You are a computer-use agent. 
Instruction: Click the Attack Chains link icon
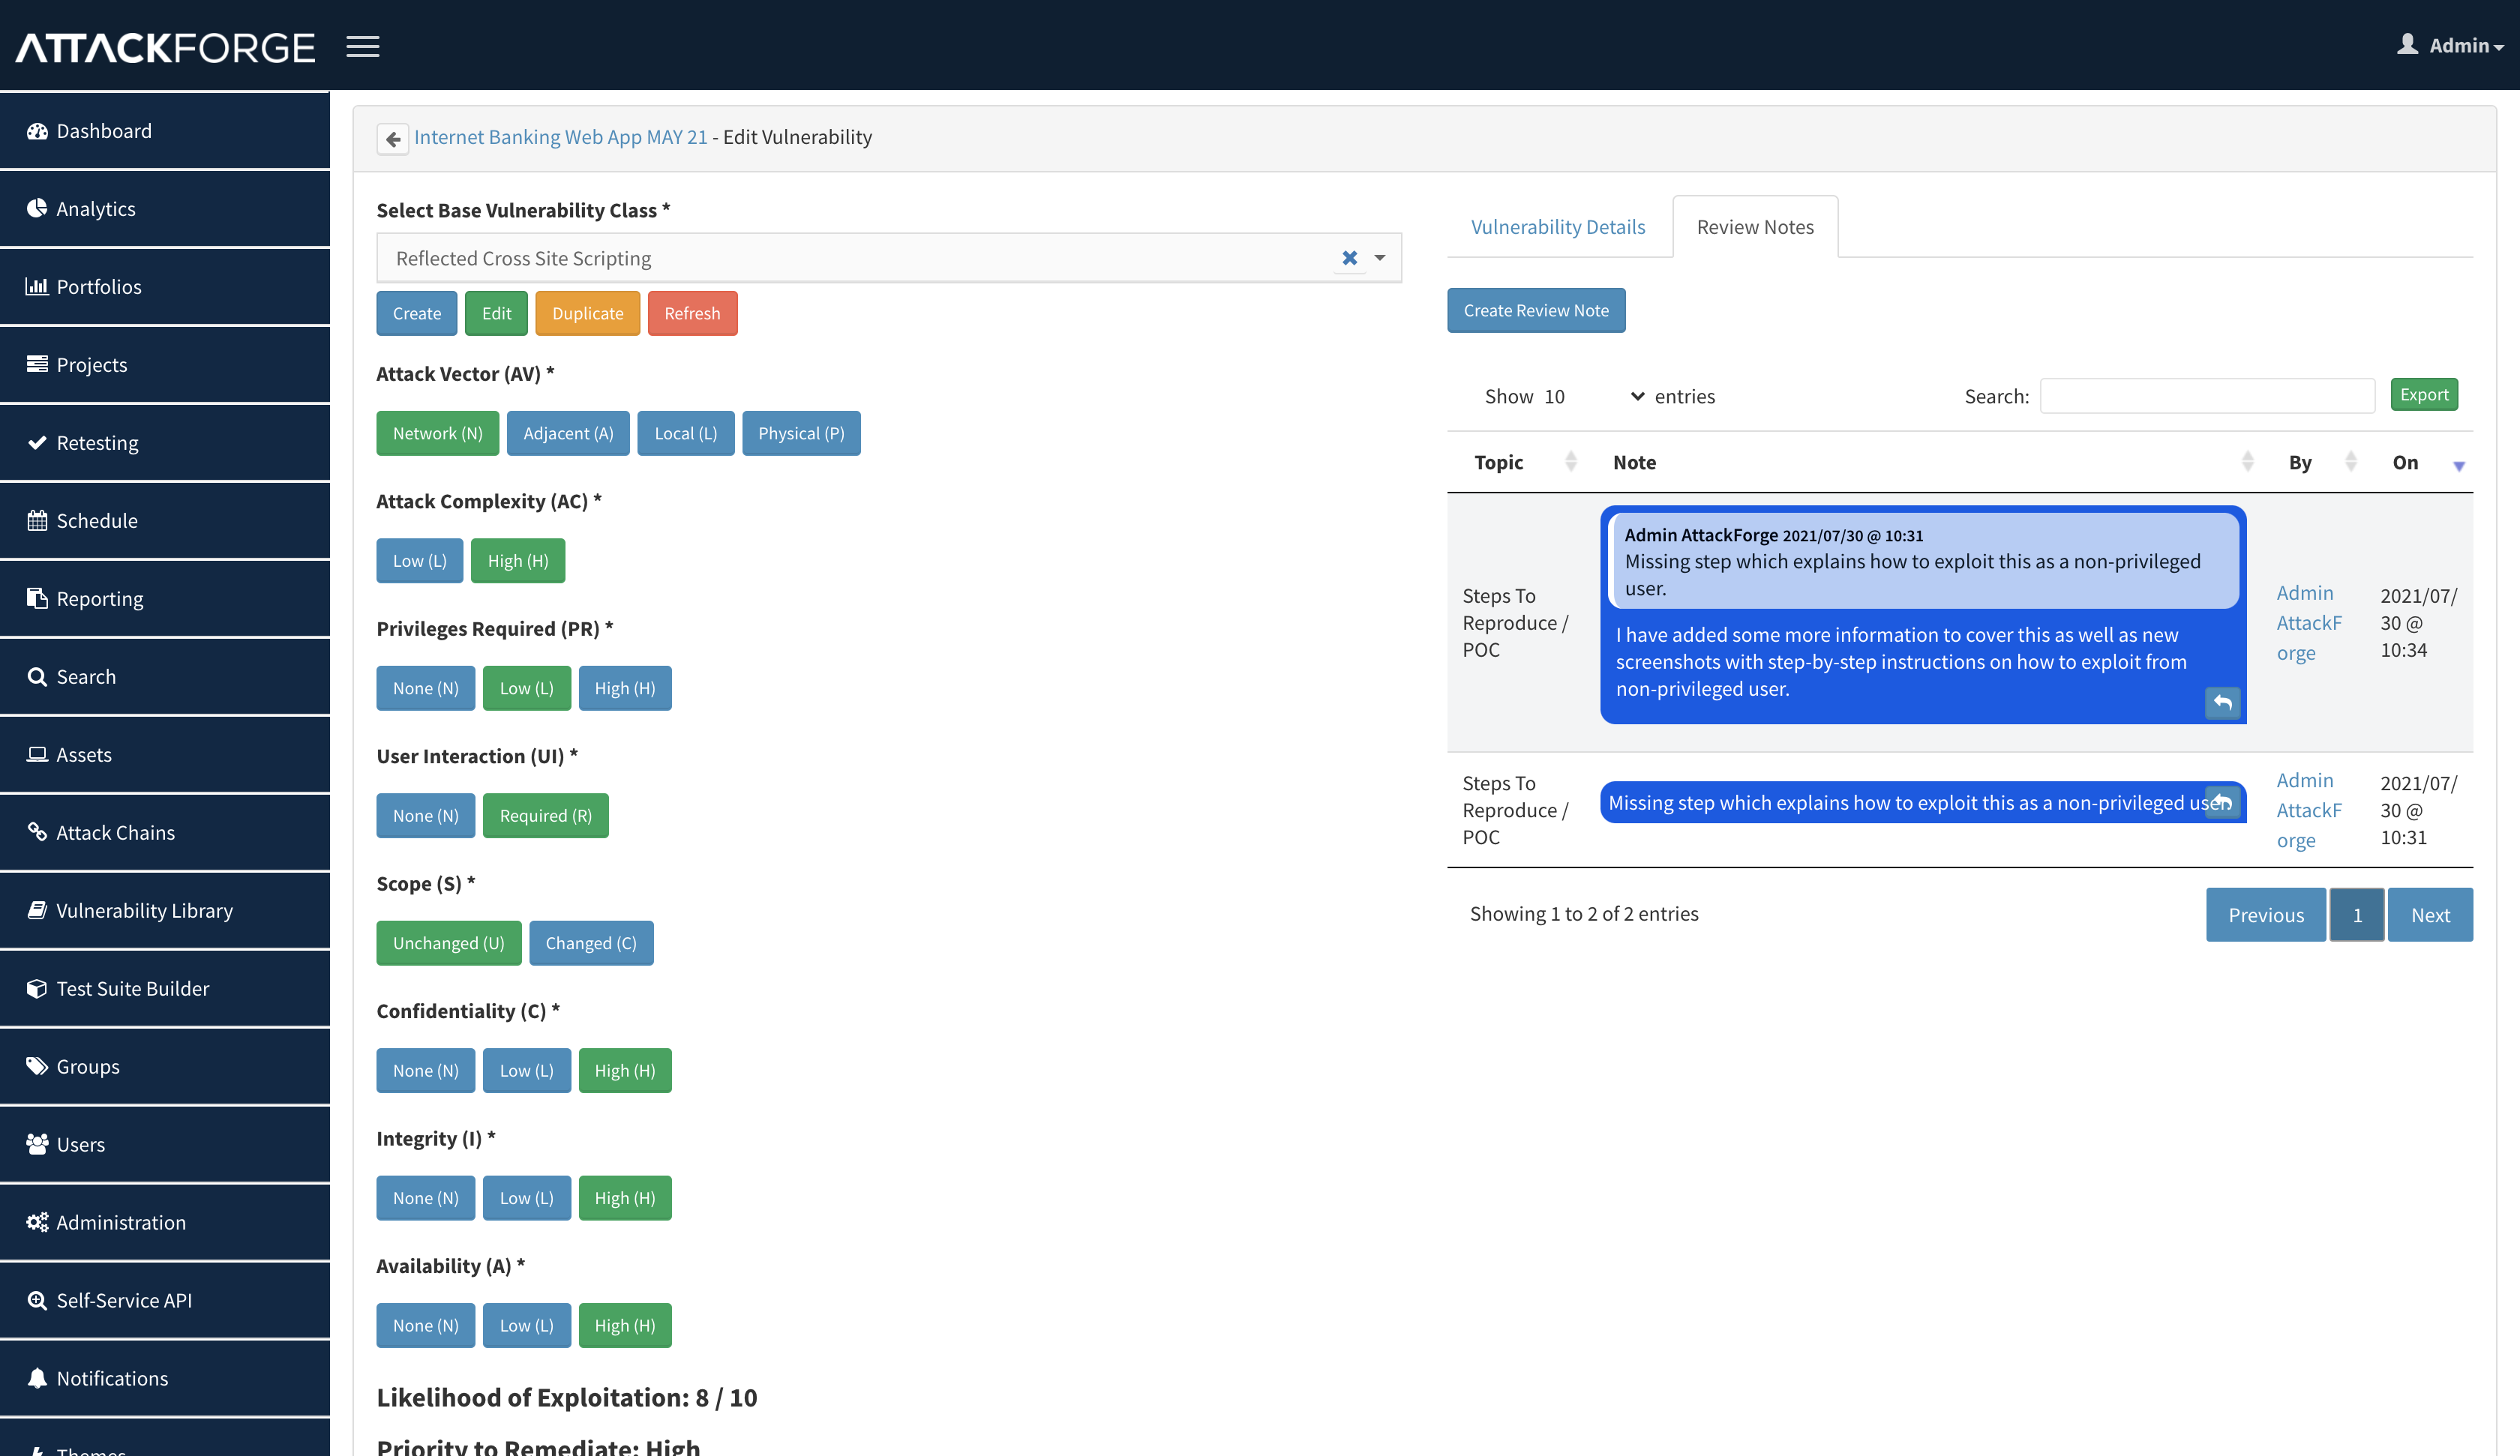[37, 832]
